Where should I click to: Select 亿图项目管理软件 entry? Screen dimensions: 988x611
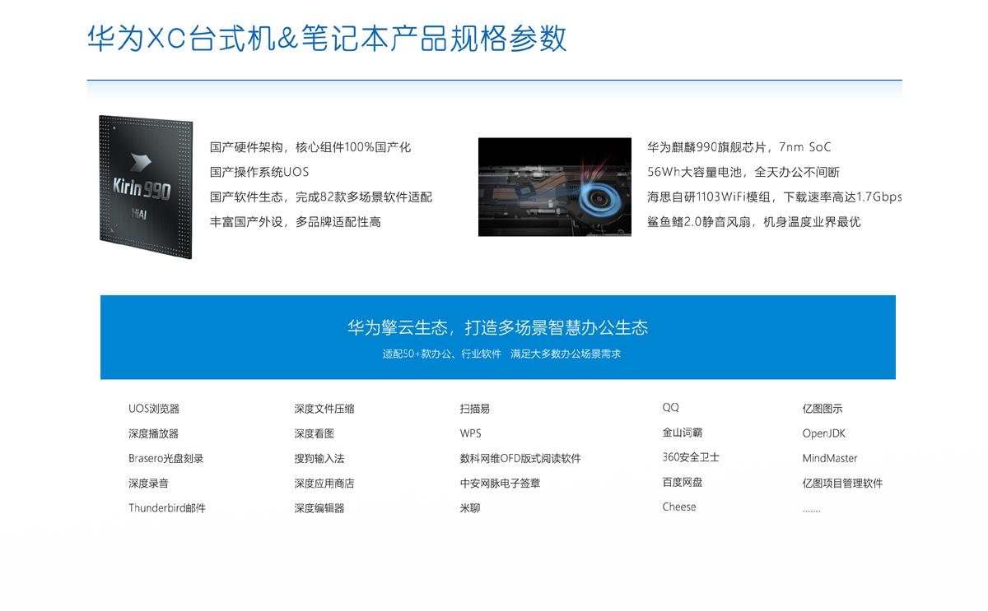(x=842, y=484)
